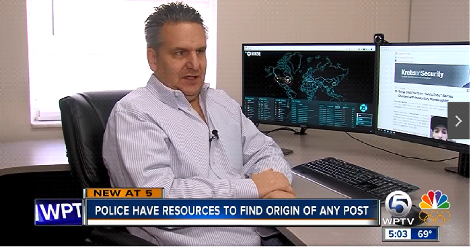
Task: Click the NEW AT 5 orange tag
Action: click(x=124, y=193)
